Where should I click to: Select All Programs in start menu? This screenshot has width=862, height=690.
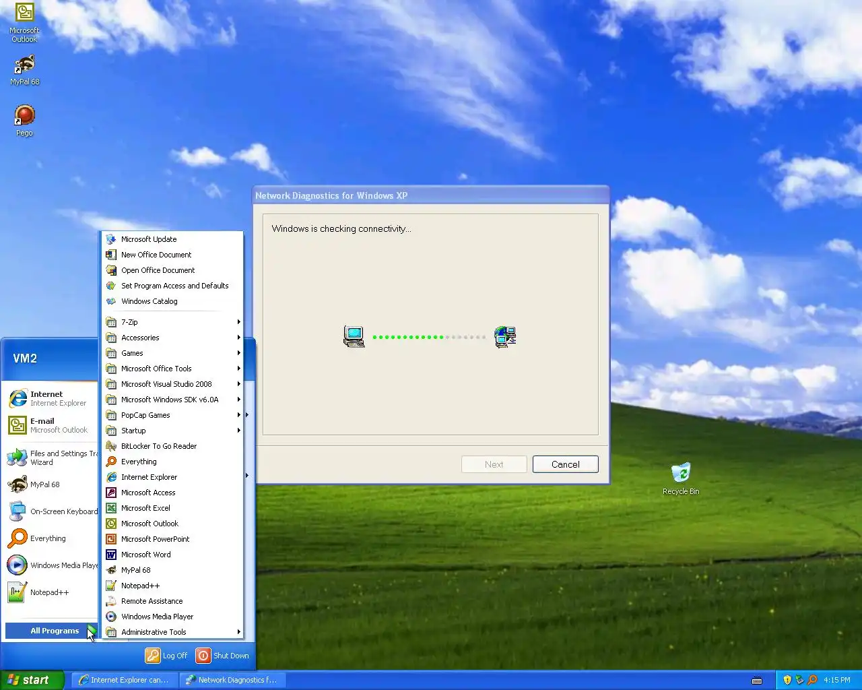point(51,631)
